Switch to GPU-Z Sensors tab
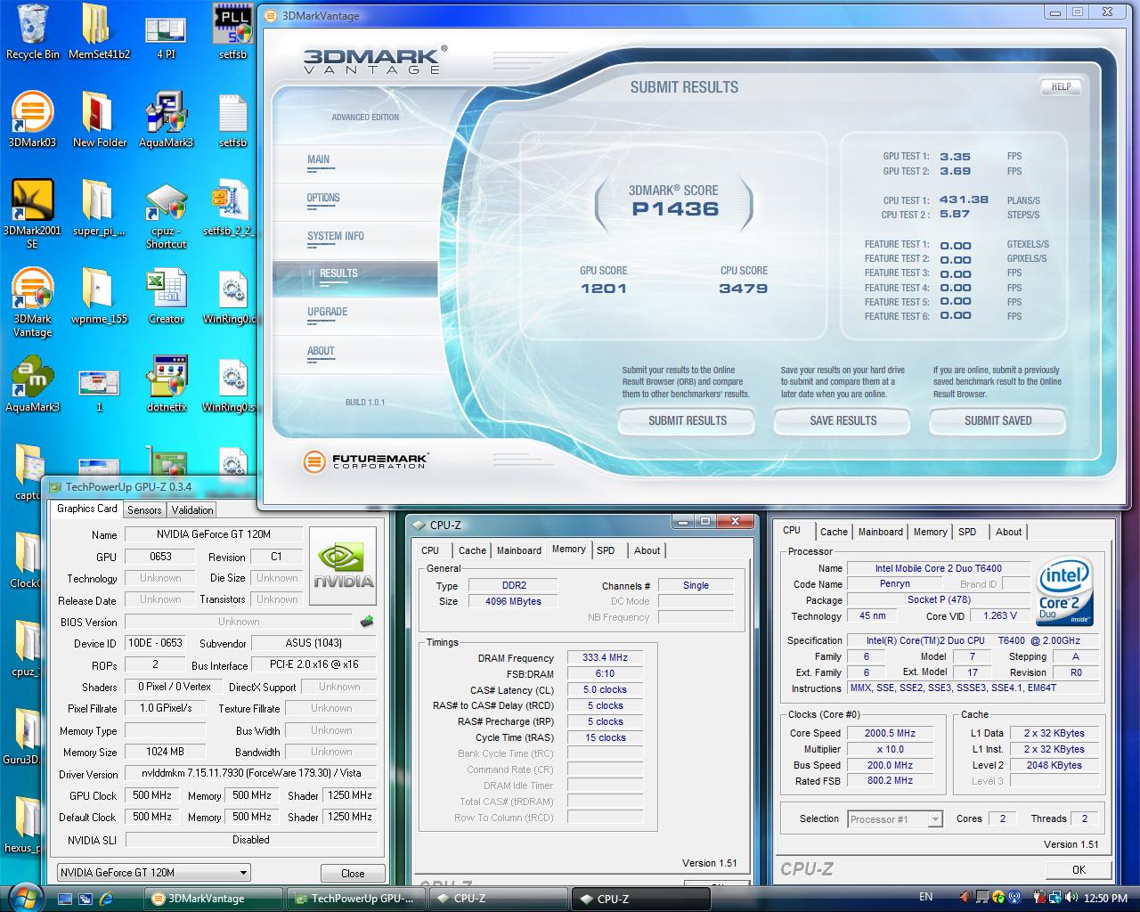Viewport: 1140px width, 912px height. (x=144, y=510)
